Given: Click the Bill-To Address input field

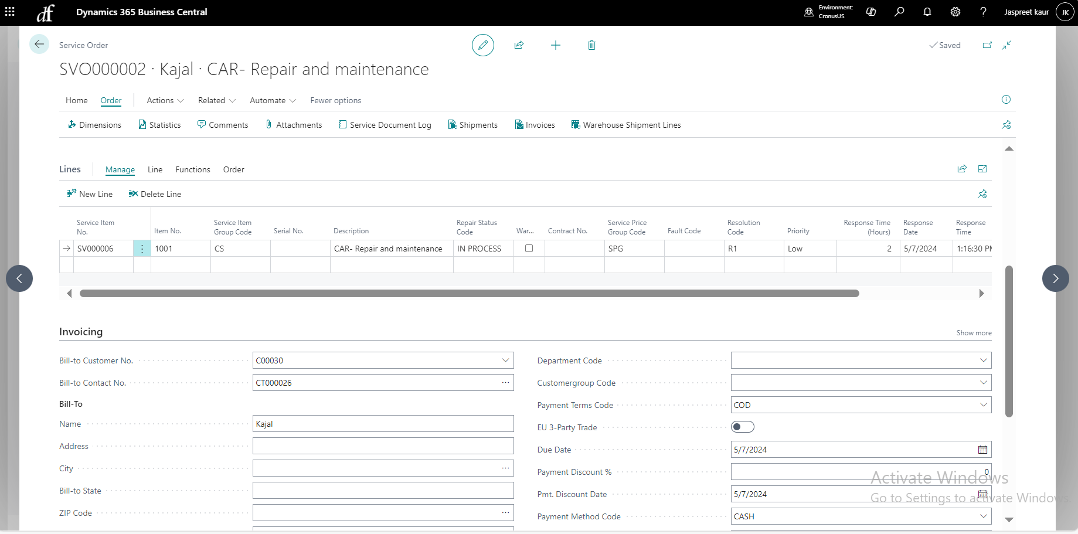Looking at the screenshot, I should click(383, 446).
